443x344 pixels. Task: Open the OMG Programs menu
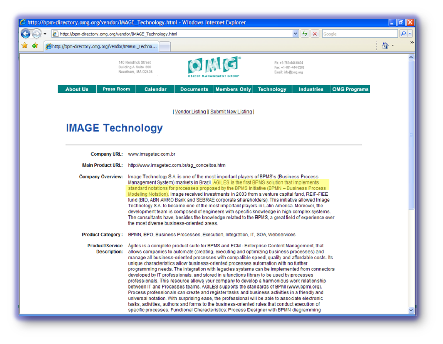(350, 89)
